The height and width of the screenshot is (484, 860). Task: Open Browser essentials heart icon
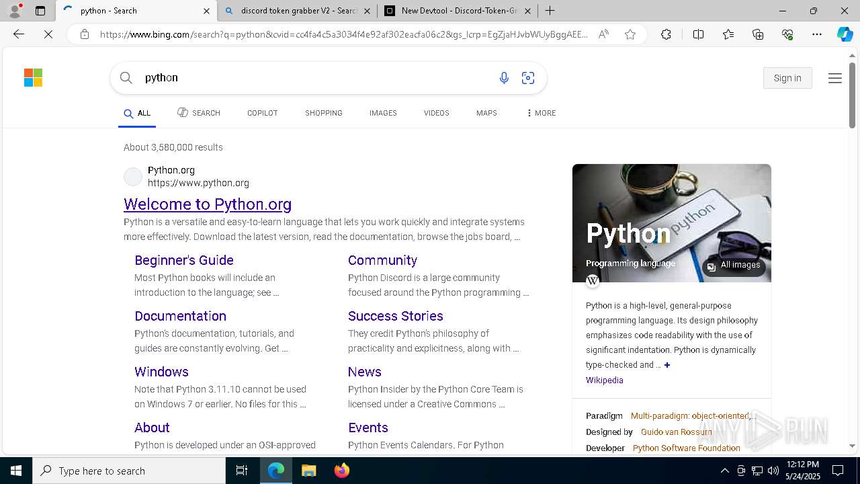[x=787, y=34]
